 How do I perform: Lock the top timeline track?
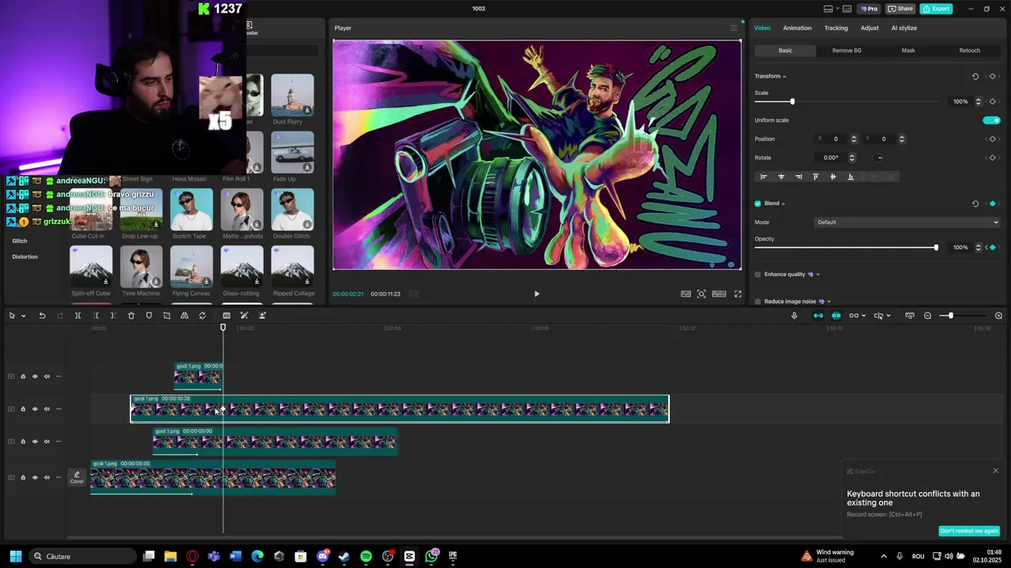[23, 376]
